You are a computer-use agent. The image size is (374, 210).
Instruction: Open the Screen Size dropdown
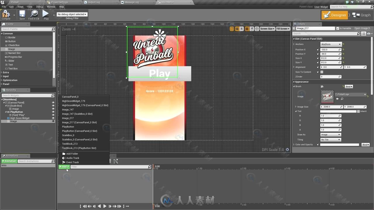tap(267, 29)
